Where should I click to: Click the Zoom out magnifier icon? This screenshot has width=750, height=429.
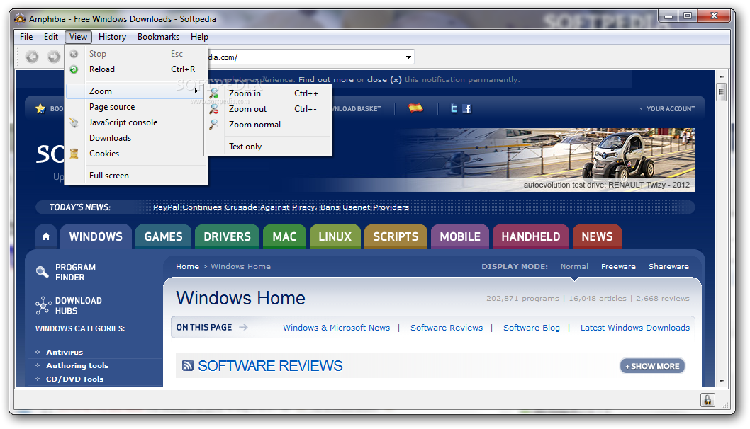click(x=214, y=110)
